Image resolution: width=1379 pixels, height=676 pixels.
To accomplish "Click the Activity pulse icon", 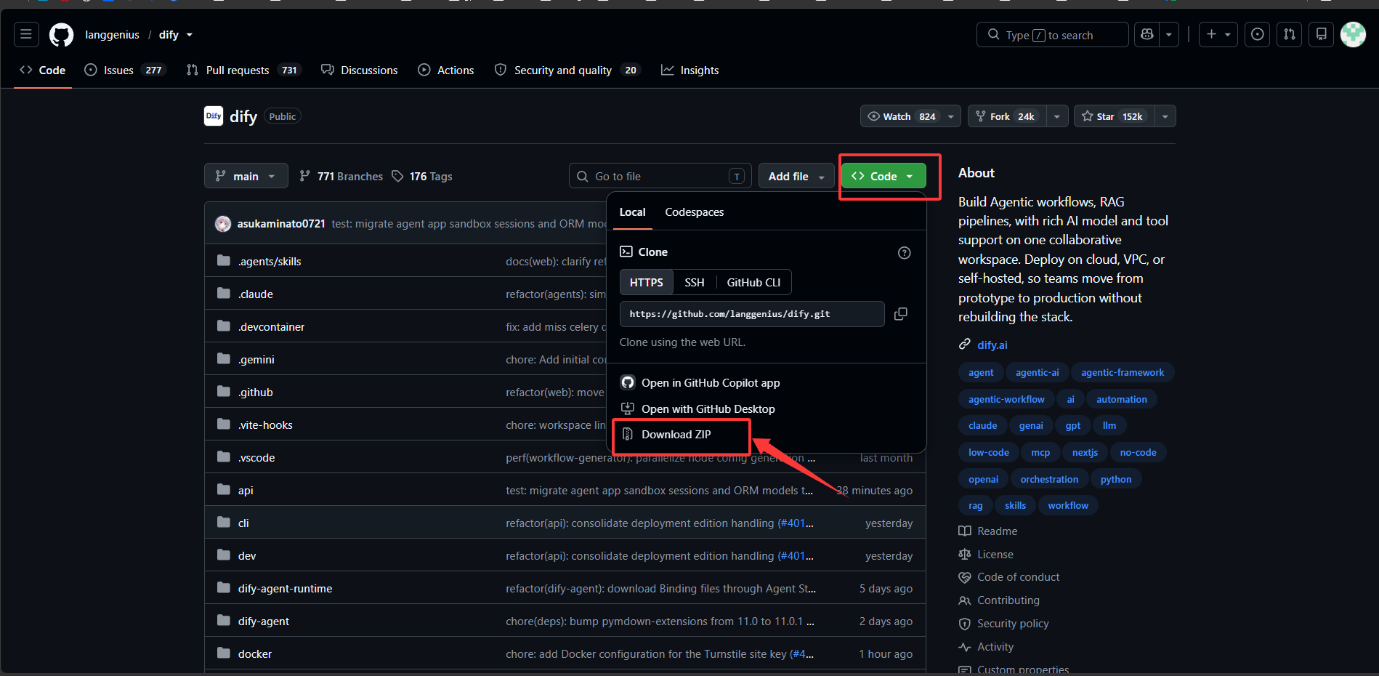I will tap(965, 647).
